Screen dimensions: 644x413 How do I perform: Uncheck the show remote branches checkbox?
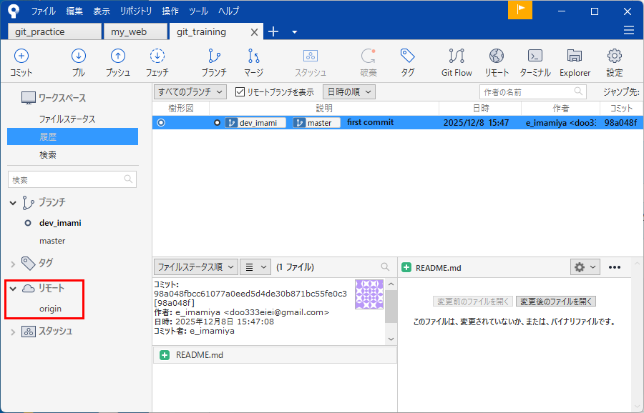coord(240,92)
